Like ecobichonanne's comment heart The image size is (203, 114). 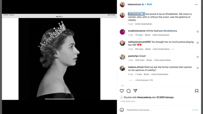click(198, 32)
